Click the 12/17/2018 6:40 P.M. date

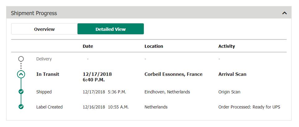pos(97,77)
